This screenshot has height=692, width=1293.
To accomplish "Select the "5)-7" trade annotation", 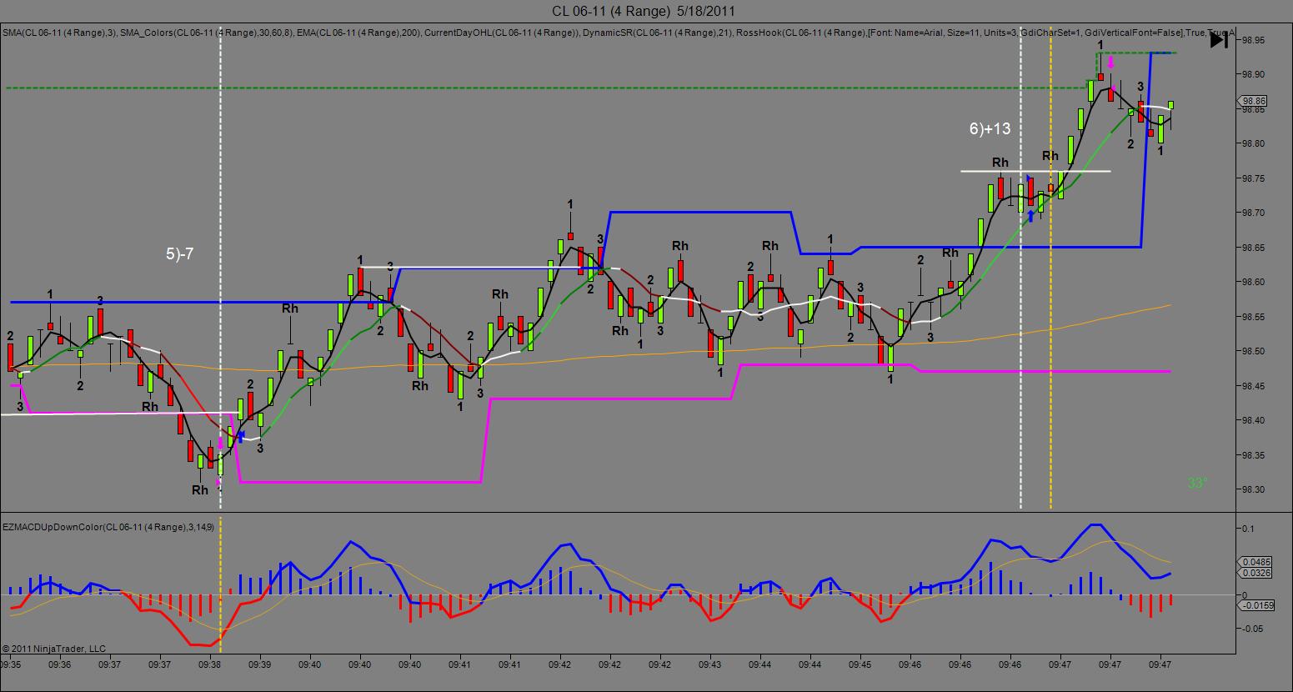I will (x=180, y=254).
